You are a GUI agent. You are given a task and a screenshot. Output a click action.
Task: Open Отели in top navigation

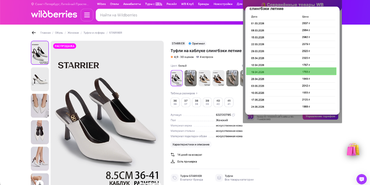[x=114, y=4]
